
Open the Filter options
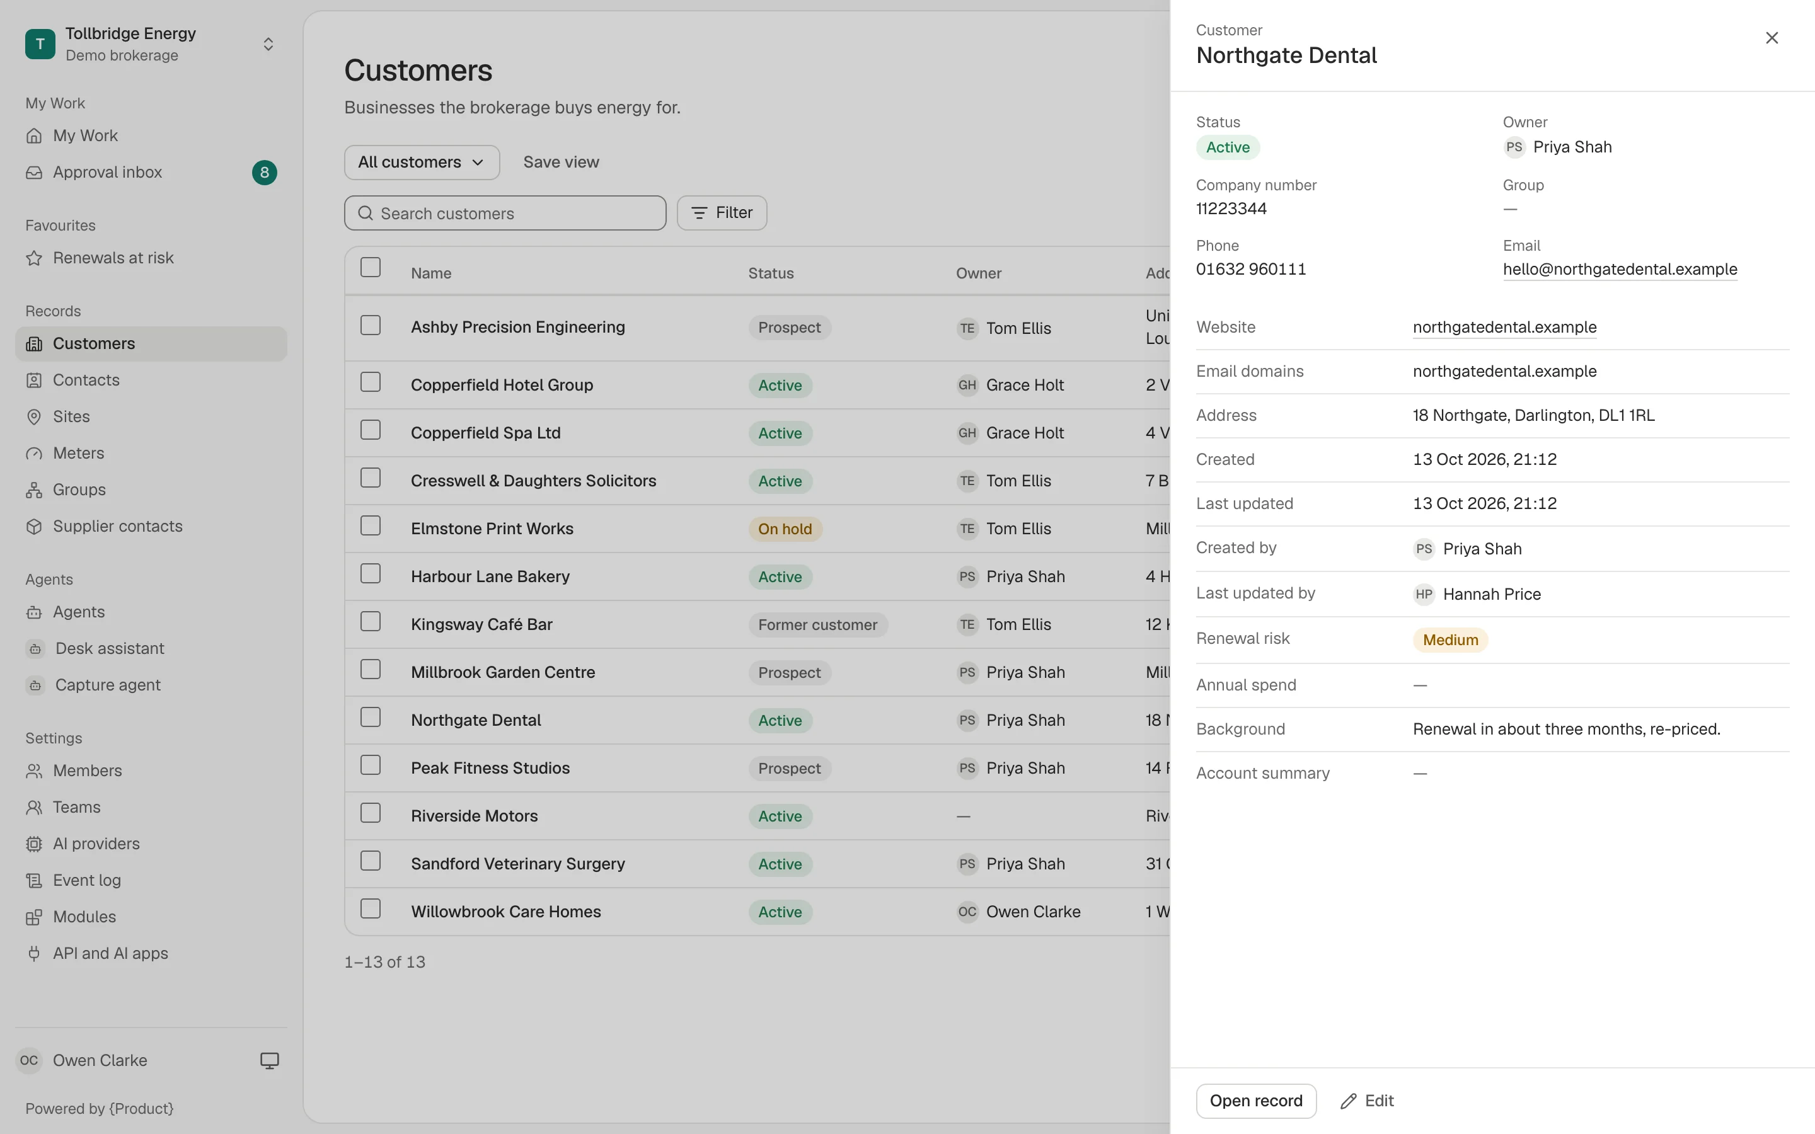(x=722, y=213)
